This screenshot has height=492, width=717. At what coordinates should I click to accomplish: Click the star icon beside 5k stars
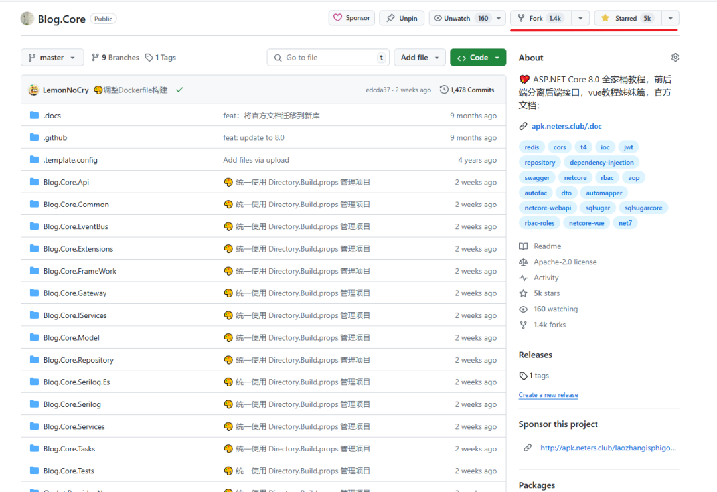point(524,293)
